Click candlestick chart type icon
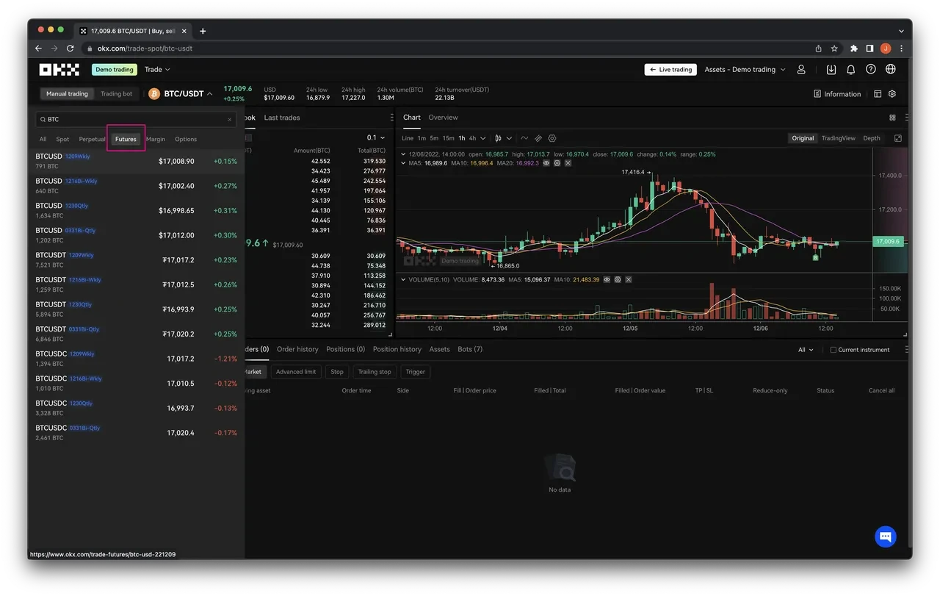940x596 pixels. click(x=498, y=138)
